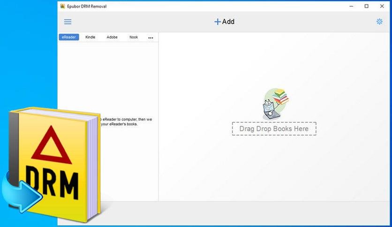
Task: Maximize the Epubor DRM Removal window
Action: 366,6
